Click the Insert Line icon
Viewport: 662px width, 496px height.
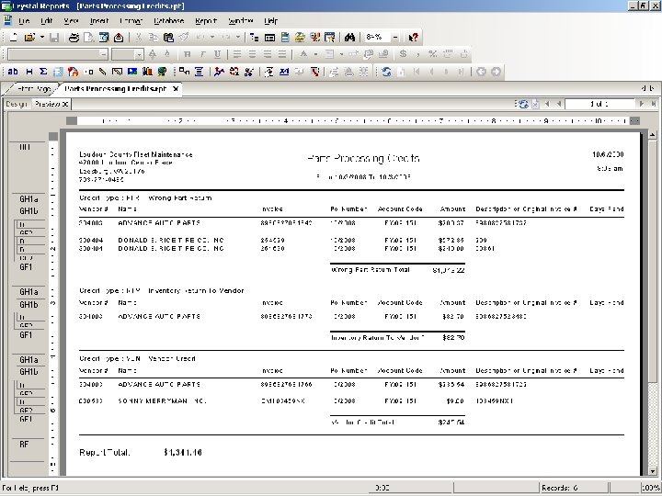tap(103, 72)
